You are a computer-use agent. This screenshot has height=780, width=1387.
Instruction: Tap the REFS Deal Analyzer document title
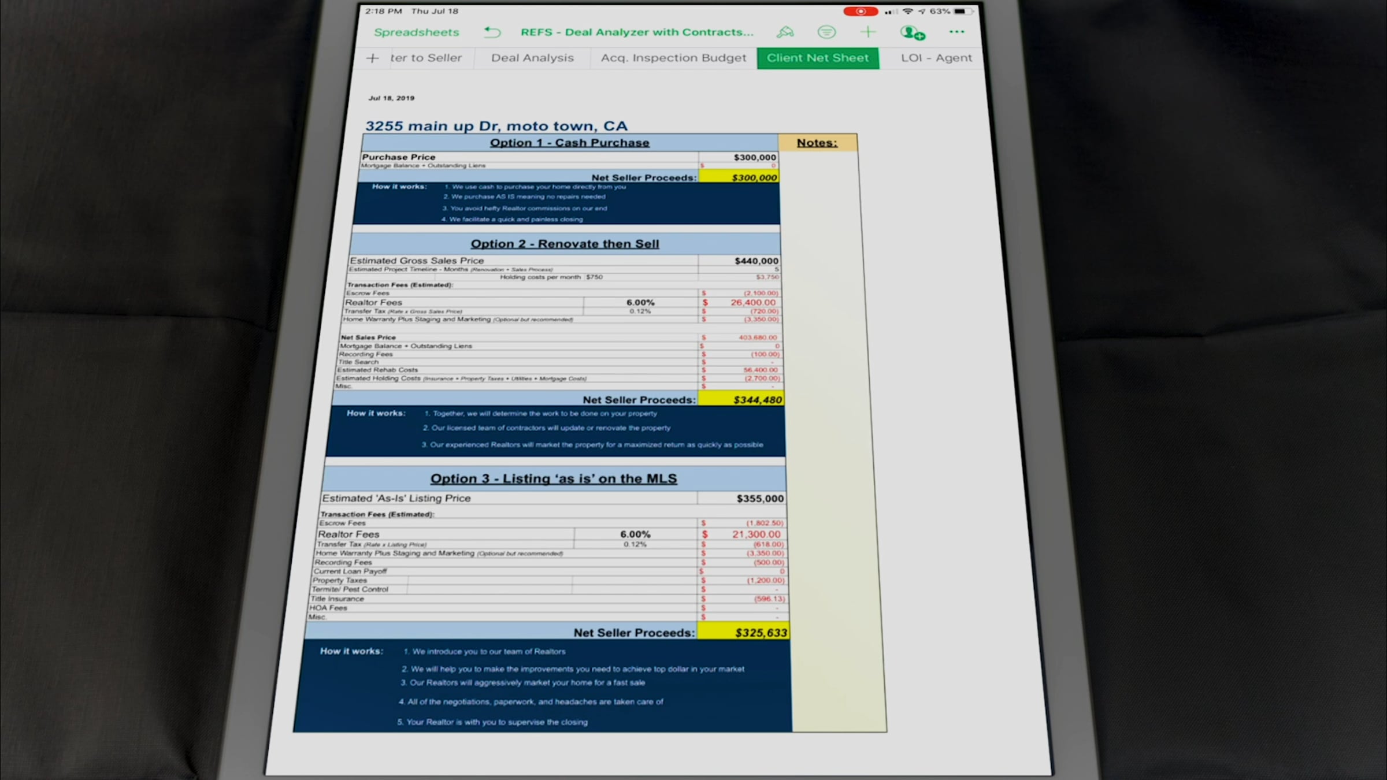(637, 32)
